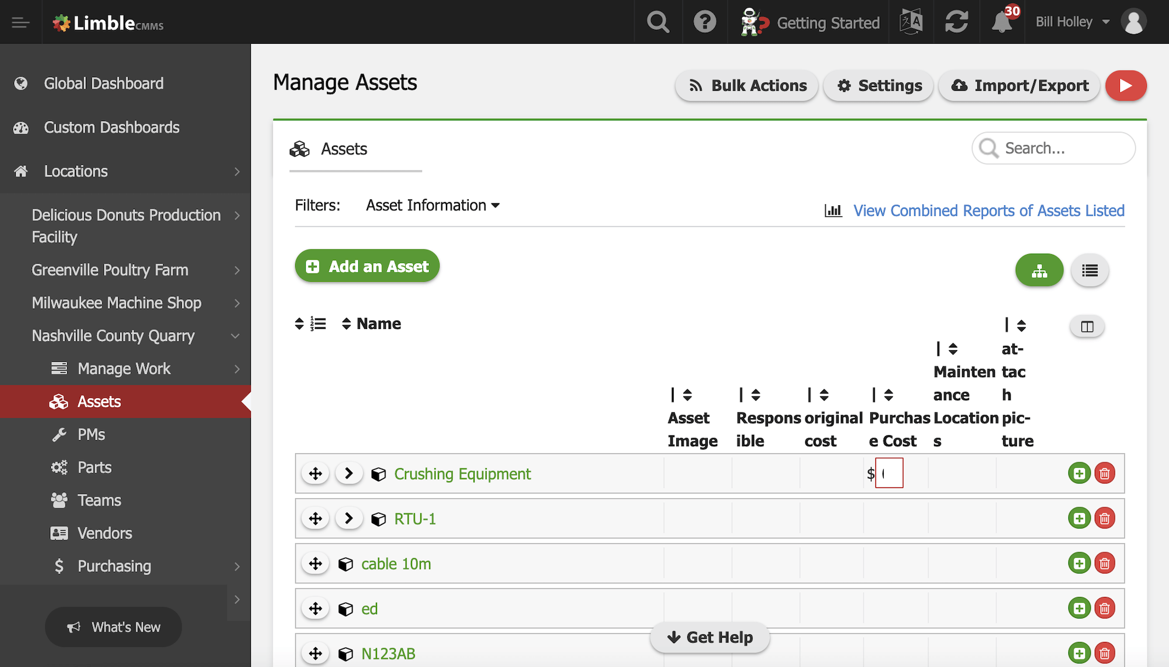Open the Asset Information filter dropdown
Image resolution: width=1169 pixels, height=667 pixels.
point(433,205)
